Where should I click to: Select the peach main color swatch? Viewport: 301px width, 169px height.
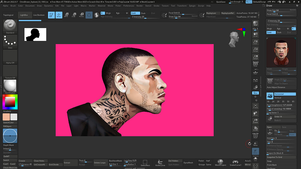[x=6, y=117]
